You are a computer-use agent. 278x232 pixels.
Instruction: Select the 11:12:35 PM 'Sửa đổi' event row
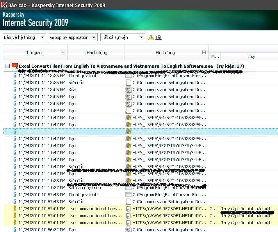tap(141, 83)
